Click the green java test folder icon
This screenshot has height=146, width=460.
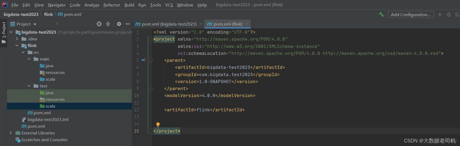tap(42, 93)
